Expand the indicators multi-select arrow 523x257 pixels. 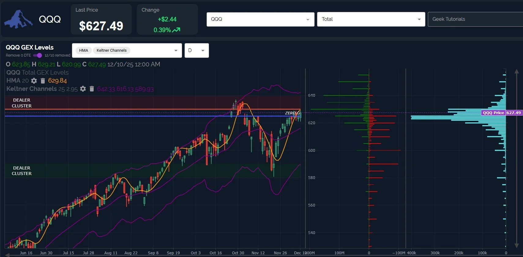click(x=176, y=50)
